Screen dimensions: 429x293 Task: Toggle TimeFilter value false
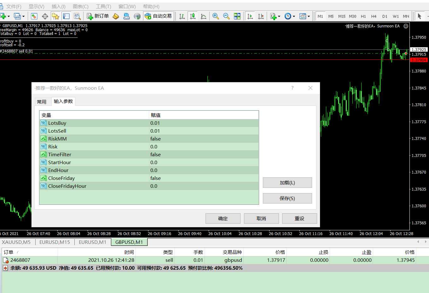(x=204, y=154)
